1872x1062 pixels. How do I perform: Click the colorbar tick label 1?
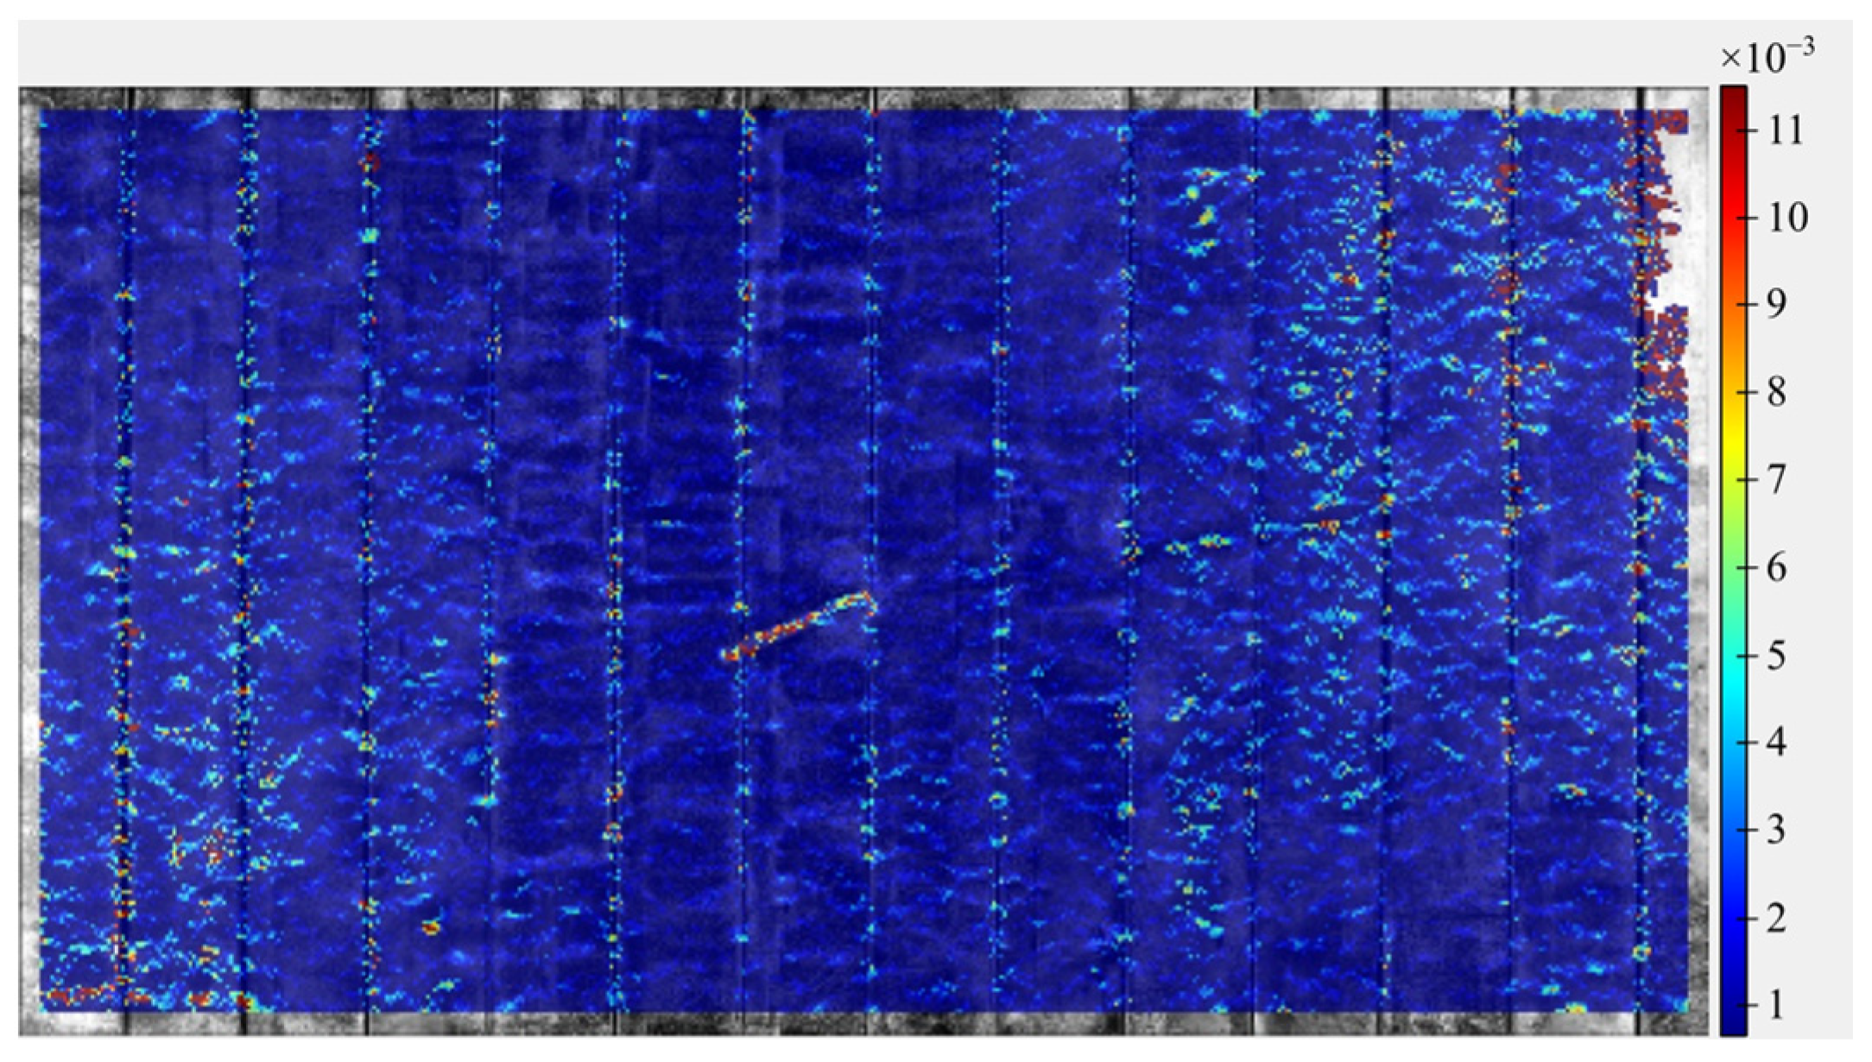1776,1005
